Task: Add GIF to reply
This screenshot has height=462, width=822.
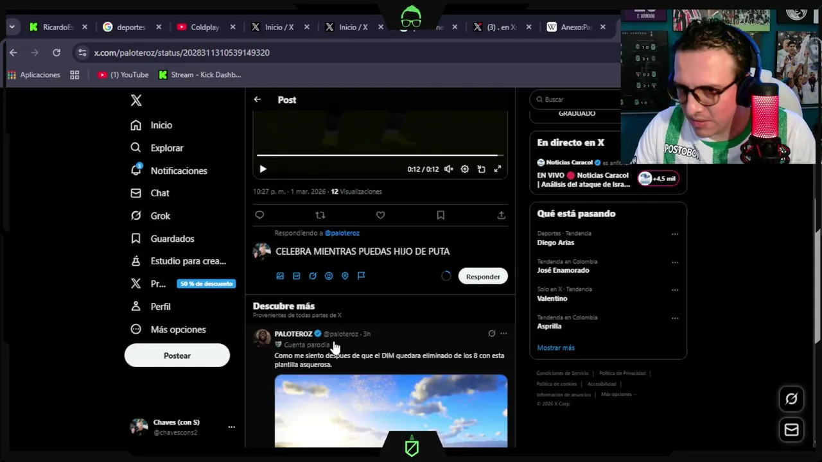Action: click(x=296, y=276)
